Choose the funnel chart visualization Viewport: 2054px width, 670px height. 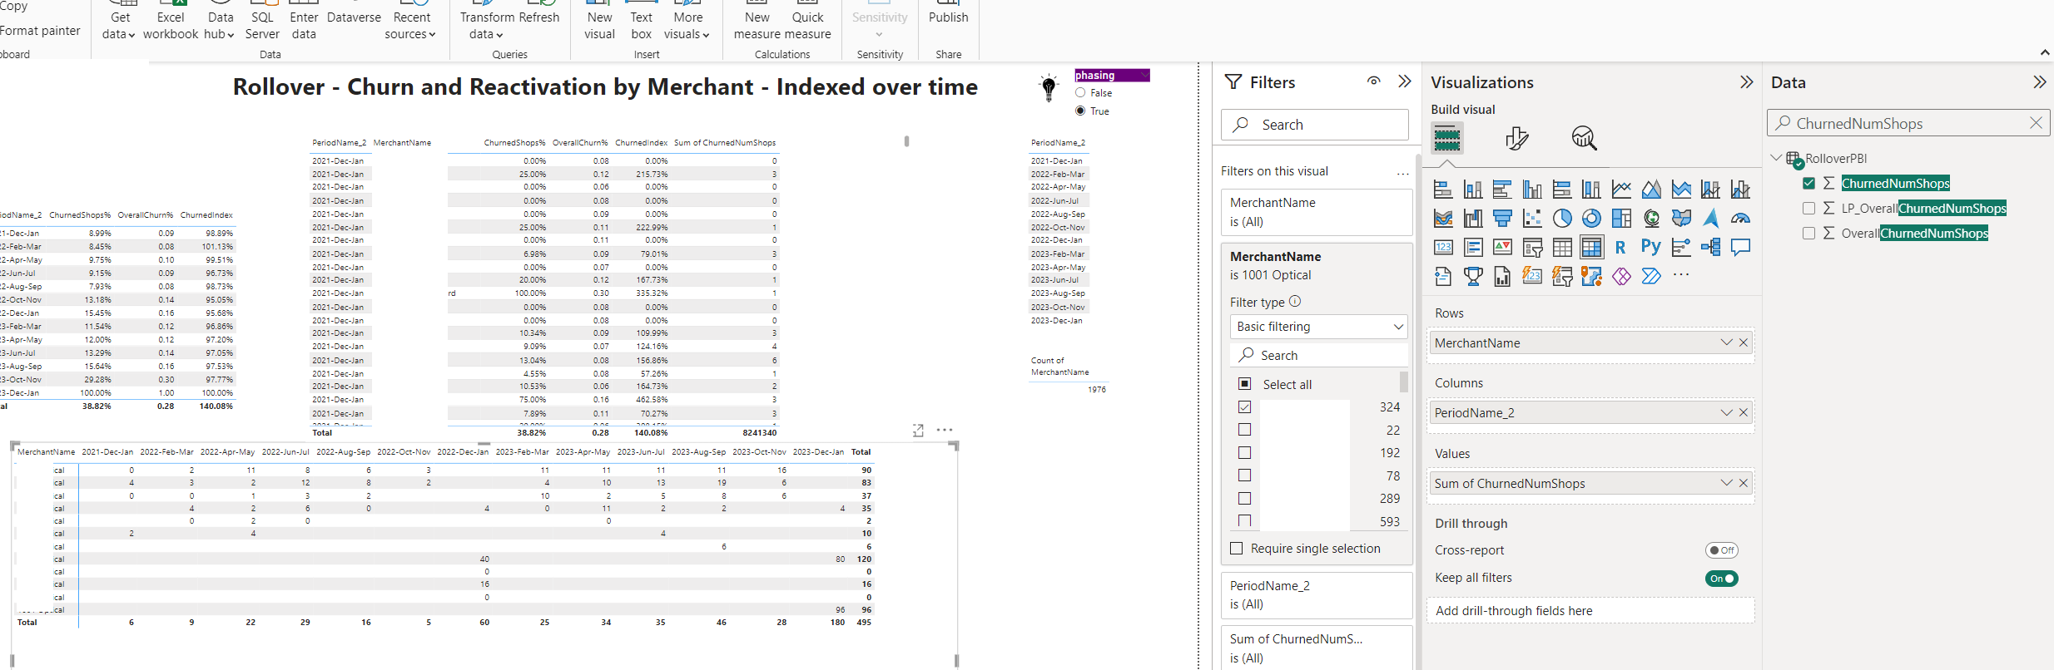tap(1502, 219)
